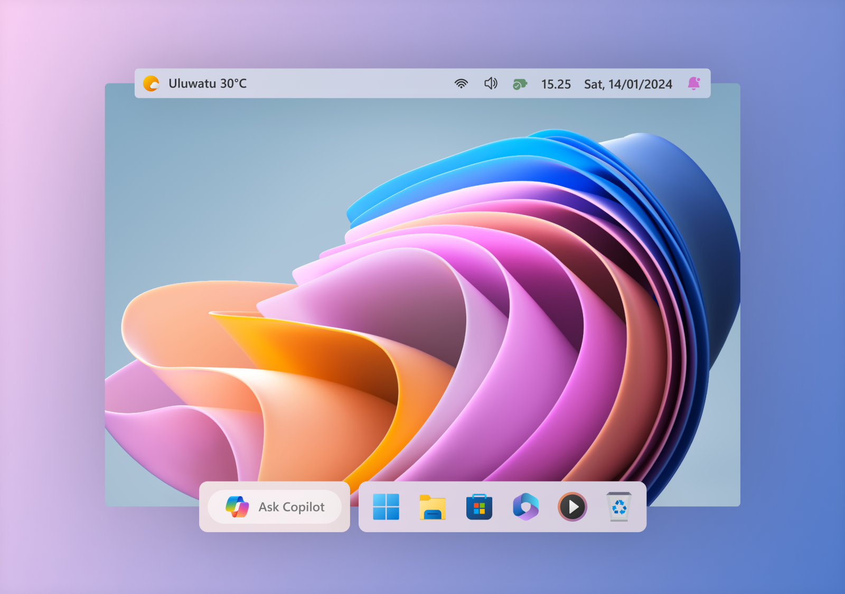Open the Recycle Bin

(619, 507)
